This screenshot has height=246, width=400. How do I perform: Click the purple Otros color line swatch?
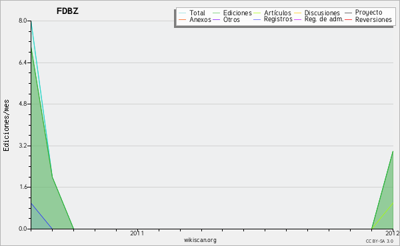point(216,19)
